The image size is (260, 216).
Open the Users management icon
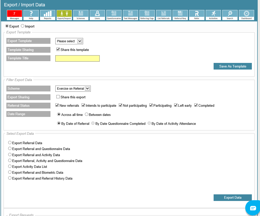click(97, 15)
